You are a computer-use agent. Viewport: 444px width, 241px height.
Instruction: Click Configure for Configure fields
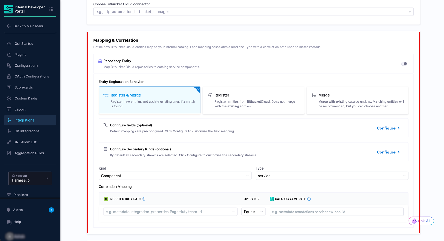click(388, 128)
